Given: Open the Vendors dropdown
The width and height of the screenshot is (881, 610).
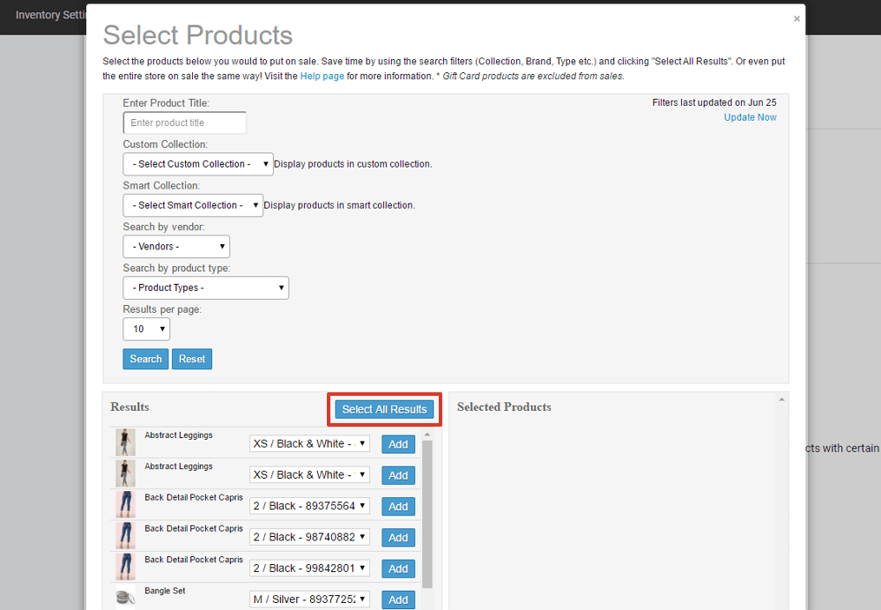Looking at the screenshot, I should pos(175,247).
